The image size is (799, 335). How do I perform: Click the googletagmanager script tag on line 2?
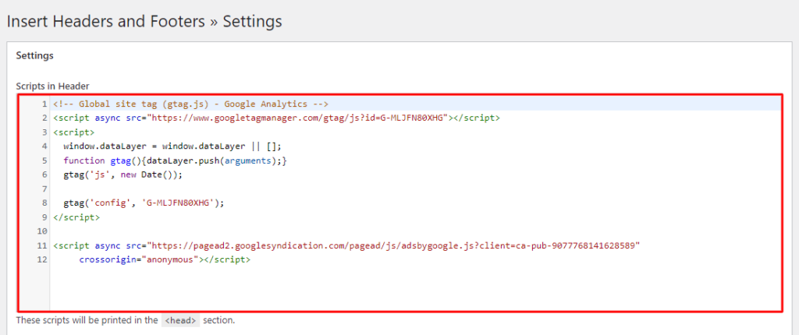point(276,118)
